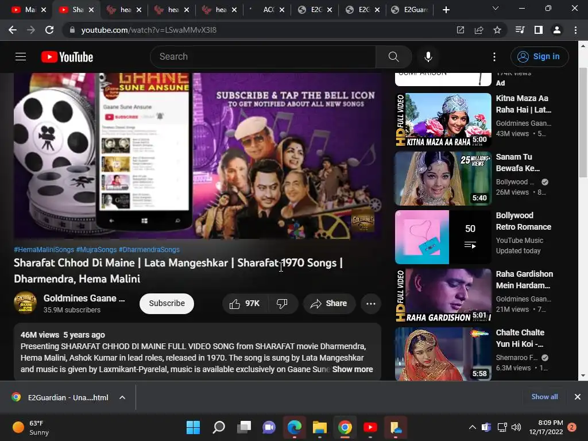Screen dimensions: 588x441
Task: Open a new browser tab
Action: pos(446,10)
